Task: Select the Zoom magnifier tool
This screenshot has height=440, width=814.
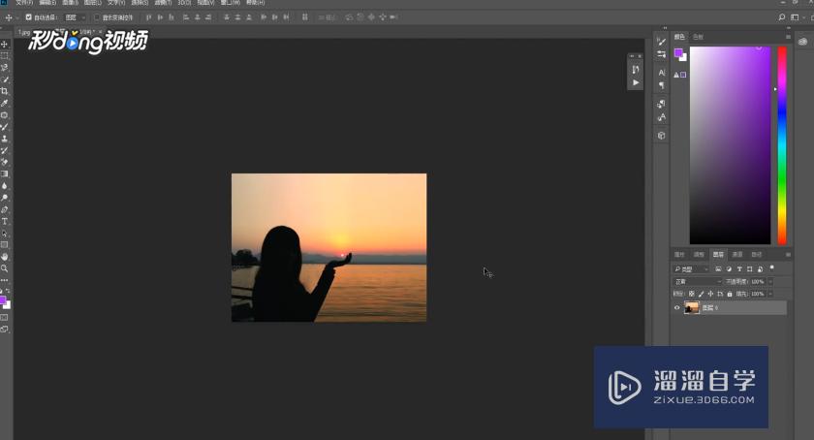Action: [5, 268]
